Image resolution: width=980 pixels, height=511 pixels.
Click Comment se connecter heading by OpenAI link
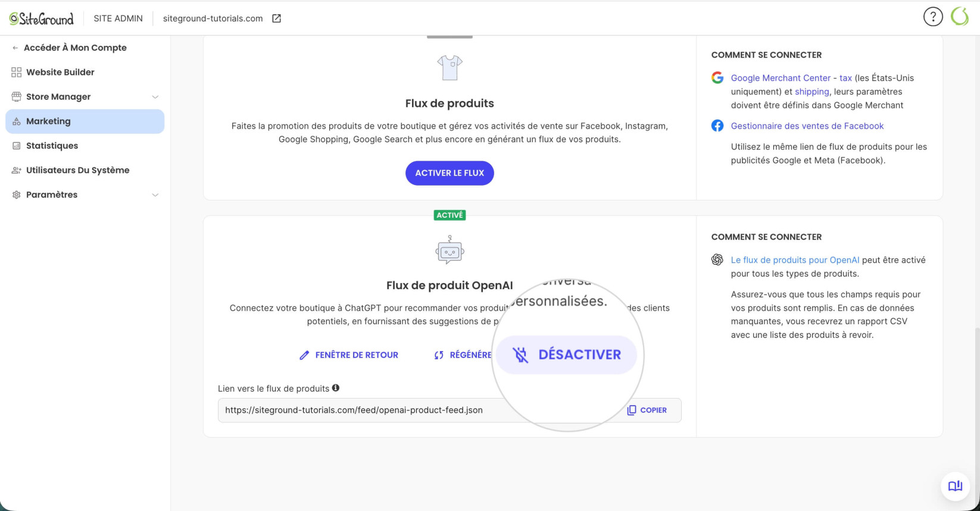(766, 237)
